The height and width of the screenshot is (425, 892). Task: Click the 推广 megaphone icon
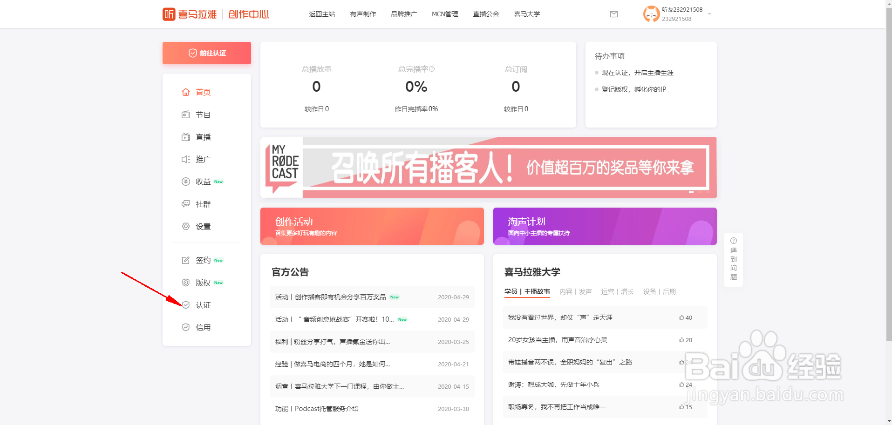tap(186, 159)
